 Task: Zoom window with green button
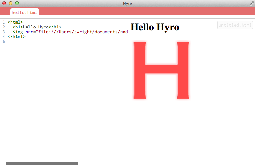click(17, 3)
